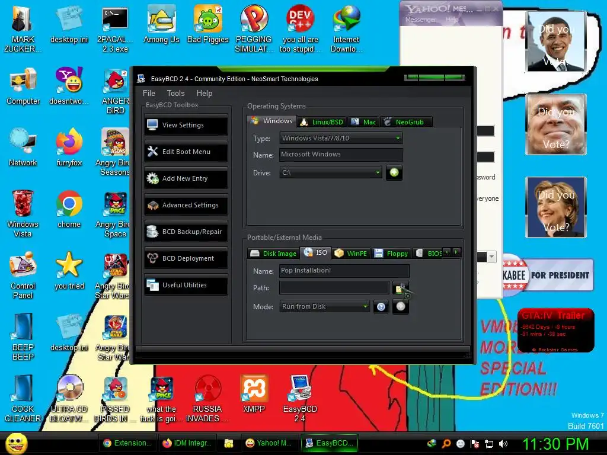Image resolution: width=607 pixels, height=455 pixels.
Task: Open the Edit Boot Menu section
Action: [186, 152]
